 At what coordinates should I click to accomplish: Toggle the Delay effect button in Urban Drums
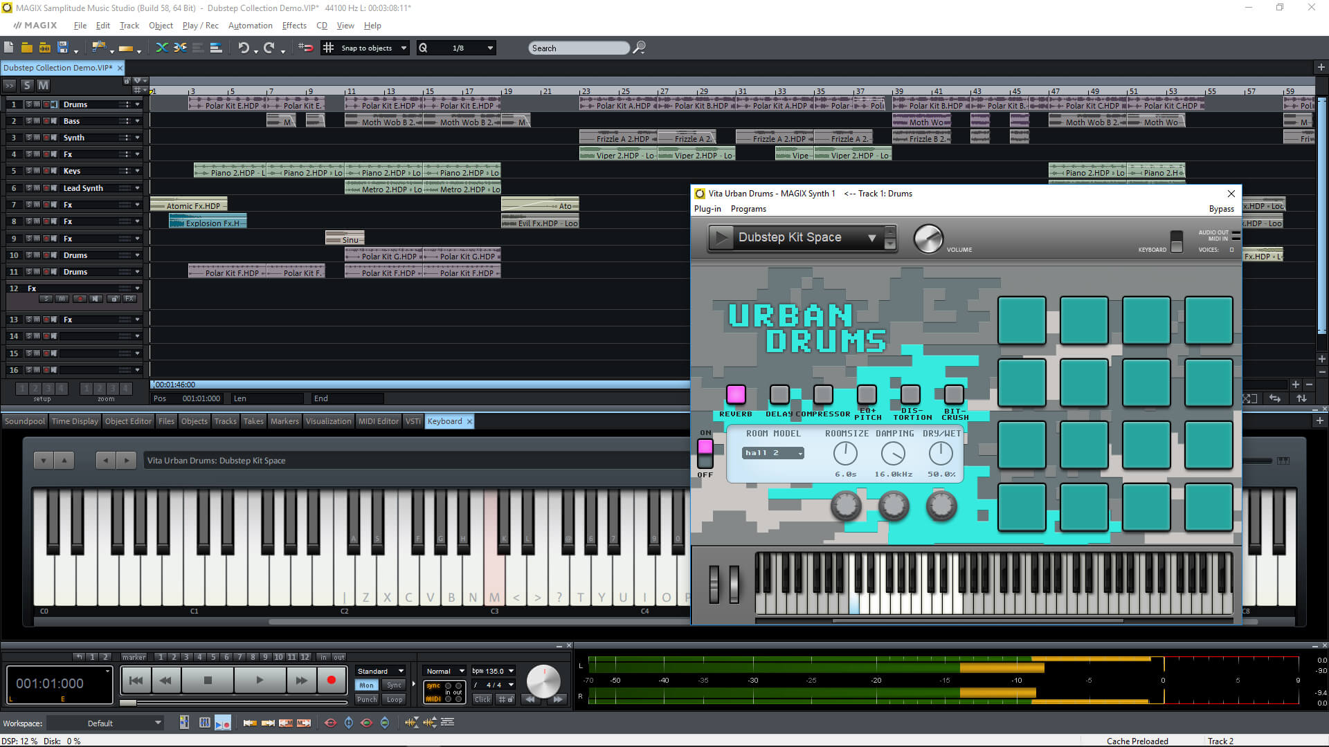779,394
